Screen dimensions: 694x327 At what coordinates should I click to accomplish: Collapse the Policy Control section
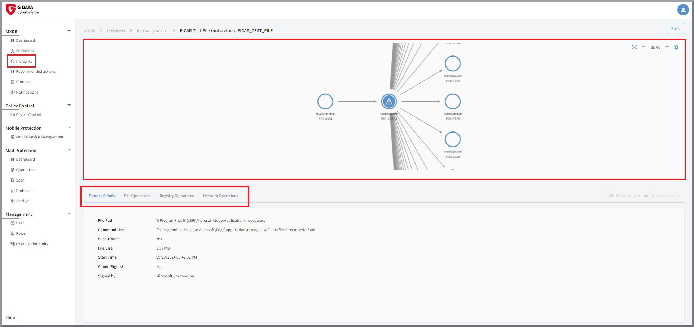point(69,105)
